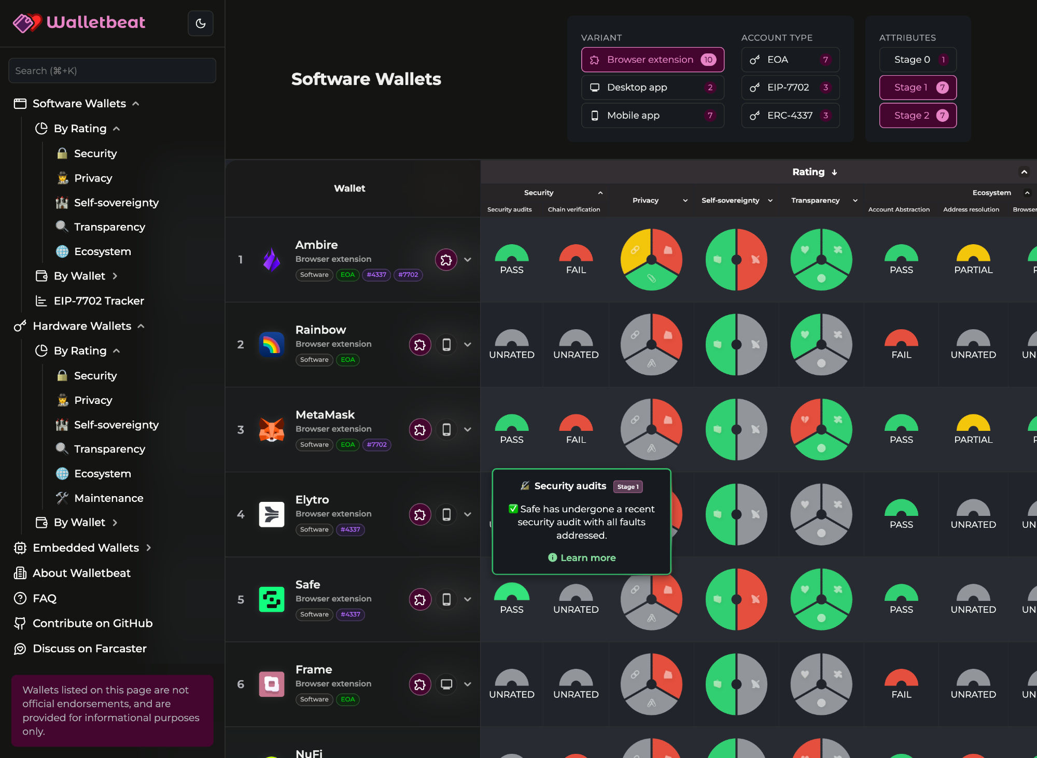
Task: Focus the Search input field
Action: [x=112, y=71]
